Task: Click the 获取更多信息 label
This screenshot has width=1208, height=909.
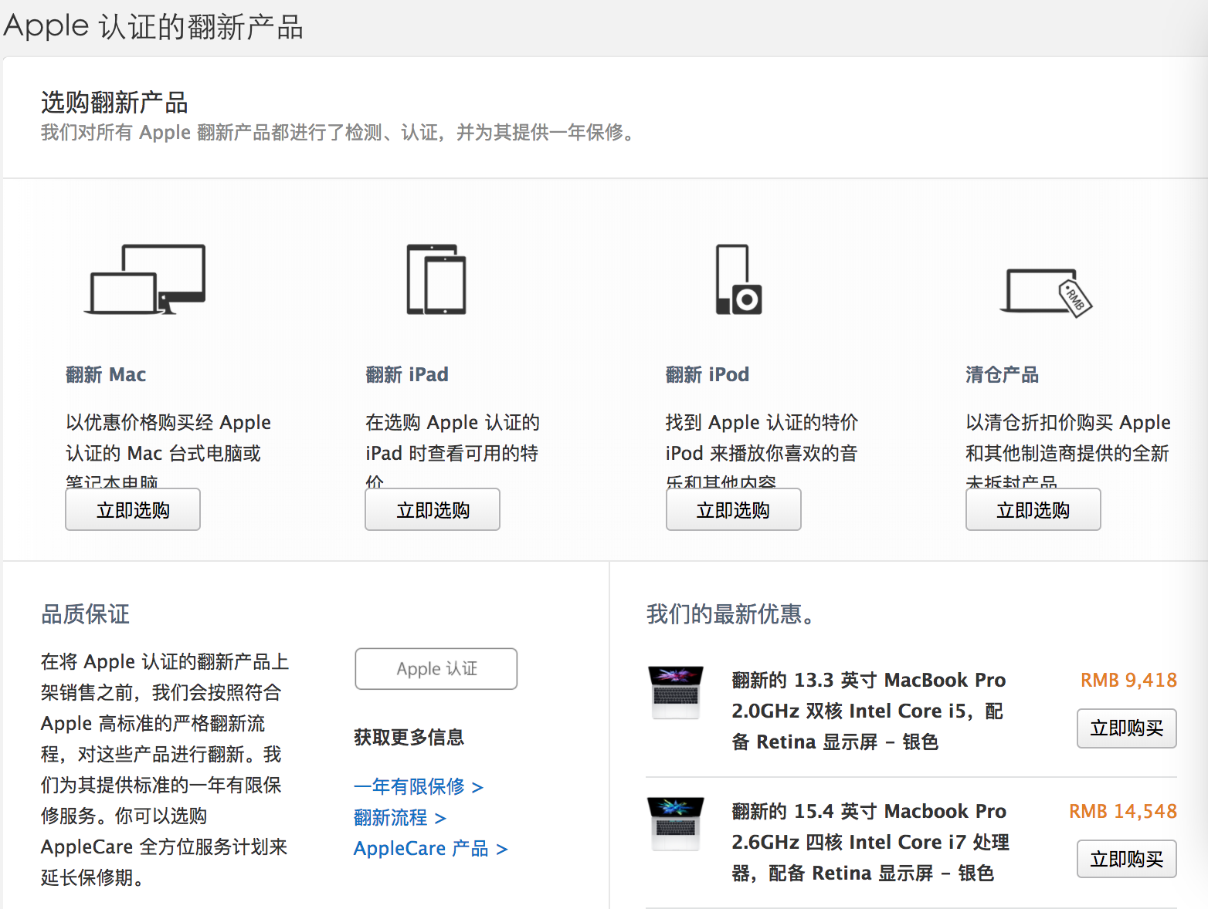Action: (x=409, y=737)
